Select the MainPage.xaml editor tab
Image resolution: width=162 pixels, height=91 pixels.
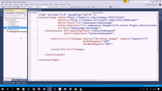pyautogui.click(x=32, y=10)
